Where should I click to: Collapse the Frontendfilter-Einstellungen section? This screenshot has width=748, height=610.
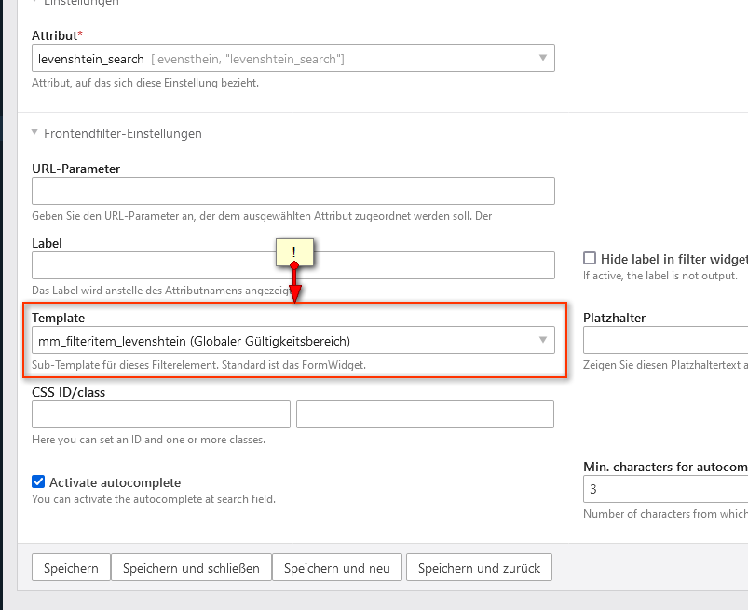pos(116,133)
